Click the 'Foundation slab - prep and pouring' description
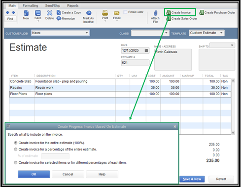The width and height of the screenshot is (241, 188). [75, 81]
